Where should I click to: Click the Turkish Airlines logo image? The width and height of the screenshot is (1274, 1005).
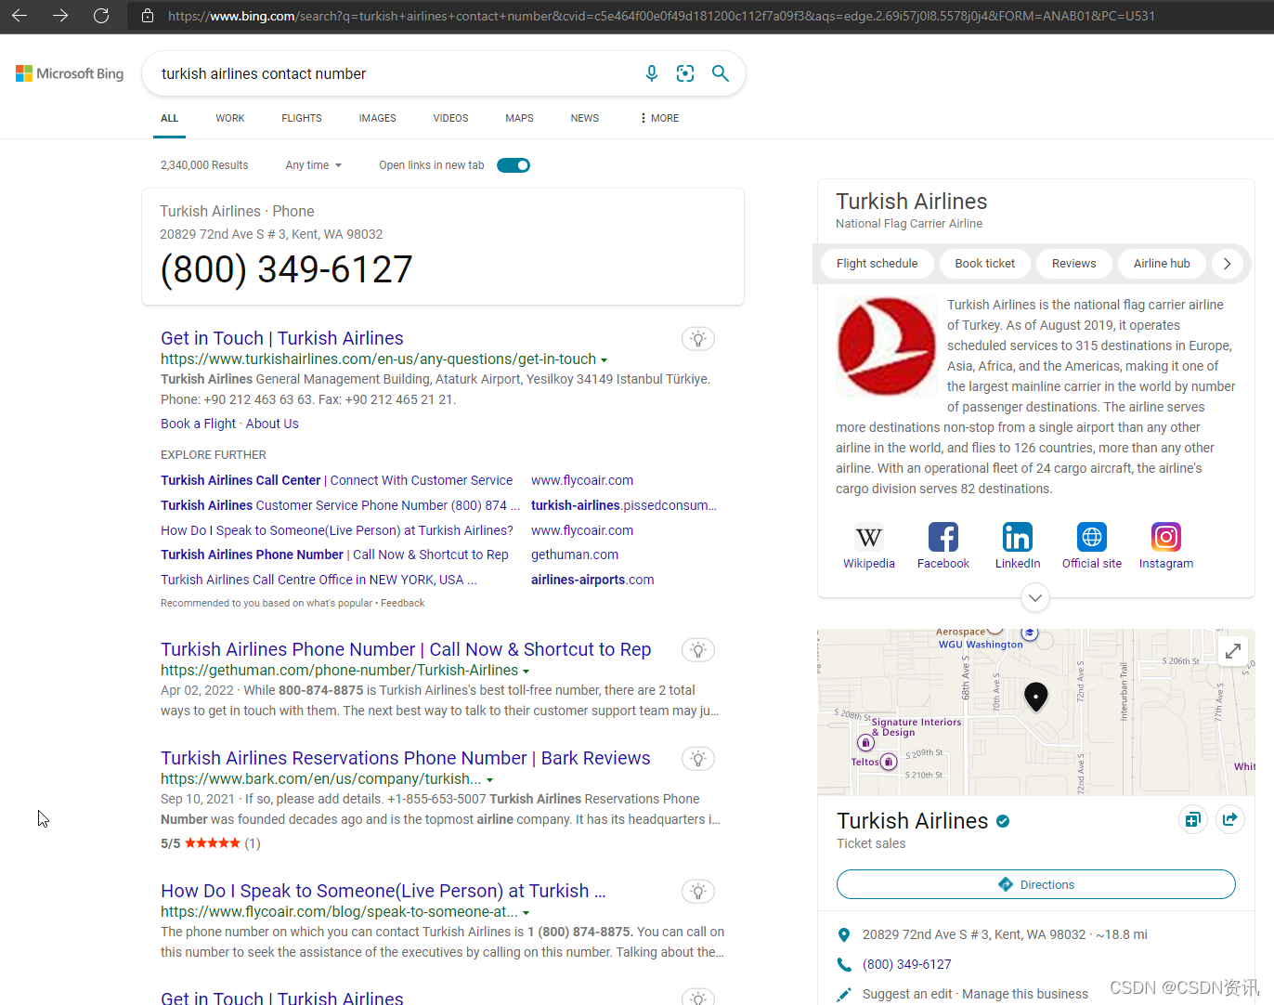click(x=887, y=347)
